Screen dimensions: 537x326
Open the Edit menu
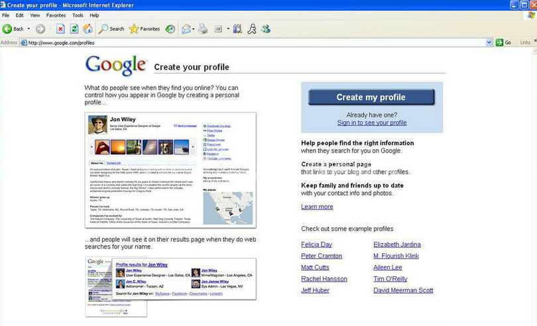[19, 15]
